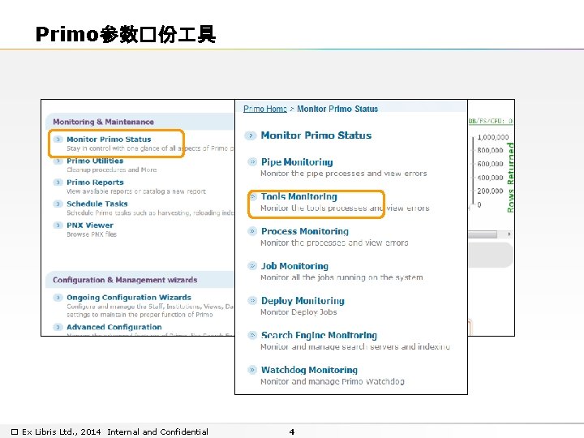The width and height of the screenshot is (584, 438).
Task: Click 'Monitor and manage Primo Watchdog' text
Action: [333, 381]
